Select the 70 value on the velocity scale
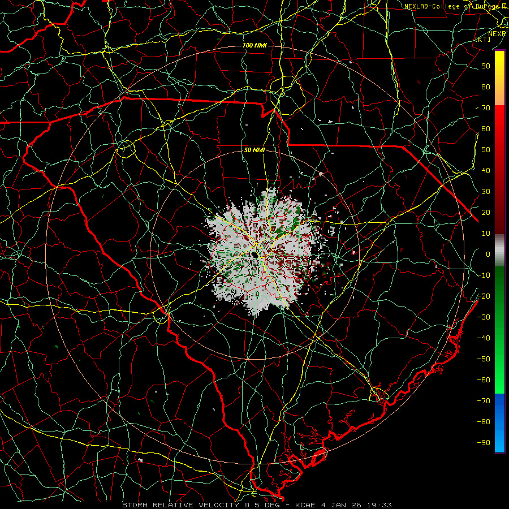Screen dimensions: 509x509 pyautogui.click(x=486, y=108)
